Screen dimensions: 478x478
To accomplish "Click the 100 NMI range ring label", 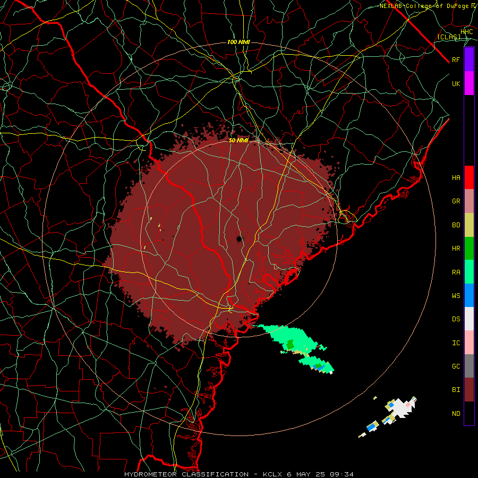I will (x=238, y=42).
